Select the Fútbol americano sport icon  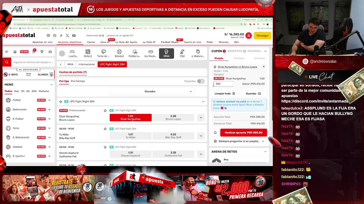pyautogui.click(x=135, y=53)
